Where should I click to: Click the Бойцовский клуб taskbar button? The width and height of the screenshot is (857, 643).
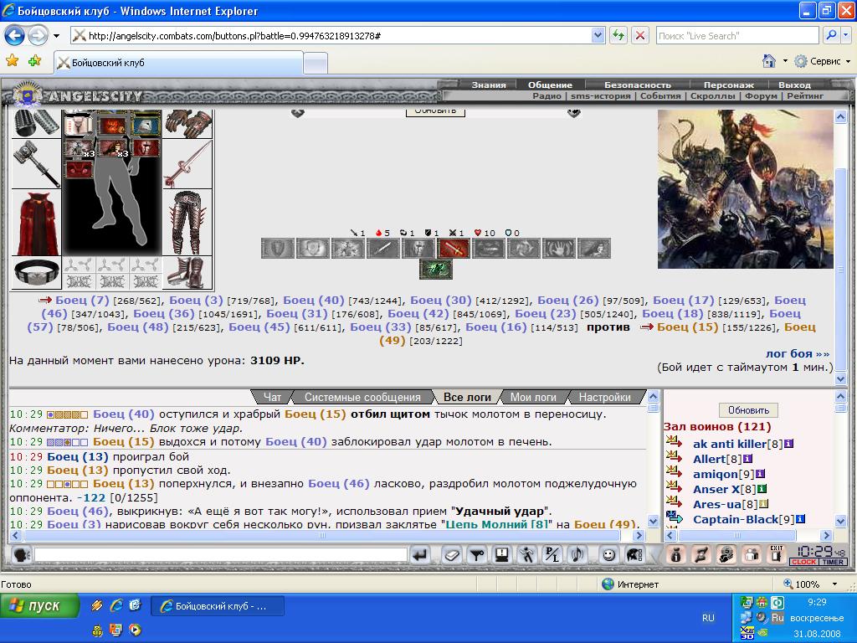pyautogui.click(x=218, y=606)
